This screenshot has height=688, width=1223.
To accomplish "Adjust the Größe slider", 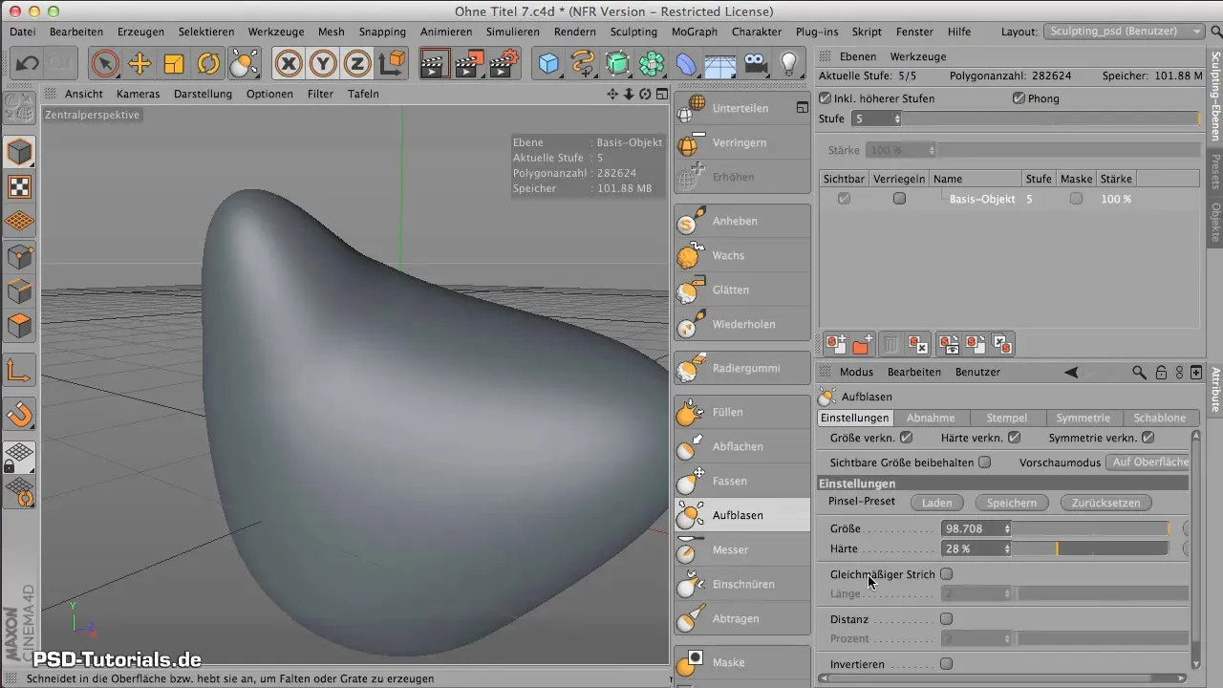I will coord(1090,528).
